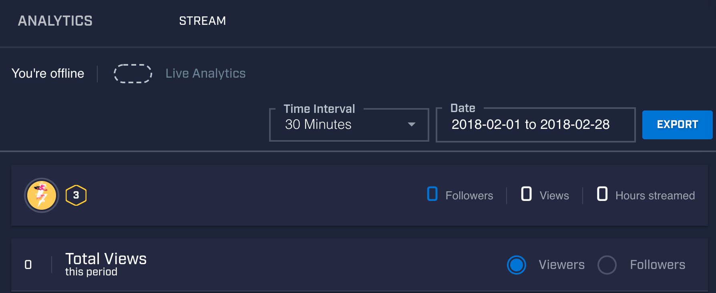Click the EXPORT button
Image resolution: width=716 pixels, height=293 pixels.
[x=677, y=124]
